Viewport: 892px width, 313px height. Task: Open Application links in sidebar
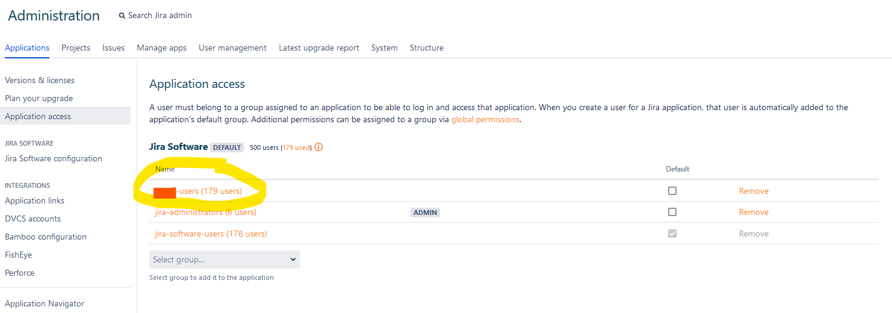coord(34,200)
